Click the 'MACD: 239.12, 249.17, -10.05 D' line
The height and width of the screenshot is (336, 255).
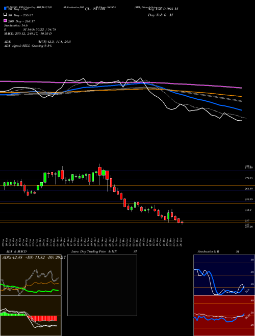[28, 34]
